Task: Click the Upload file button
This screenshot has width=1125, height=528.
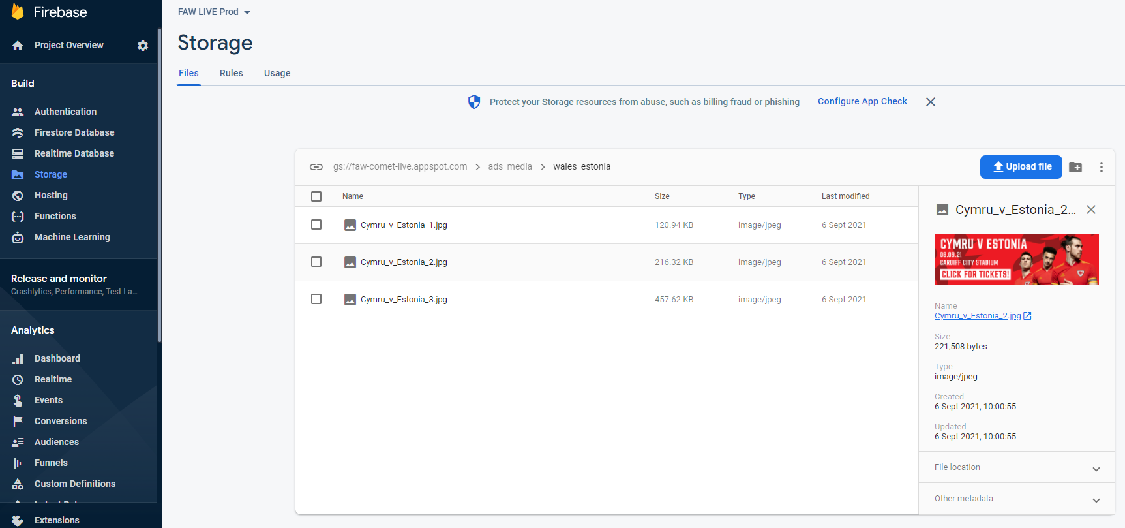Action: click(1021, 167)
